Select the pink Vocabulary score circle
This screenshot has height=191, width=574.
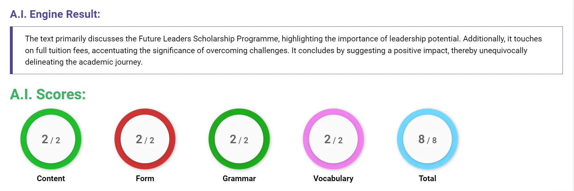334,139
